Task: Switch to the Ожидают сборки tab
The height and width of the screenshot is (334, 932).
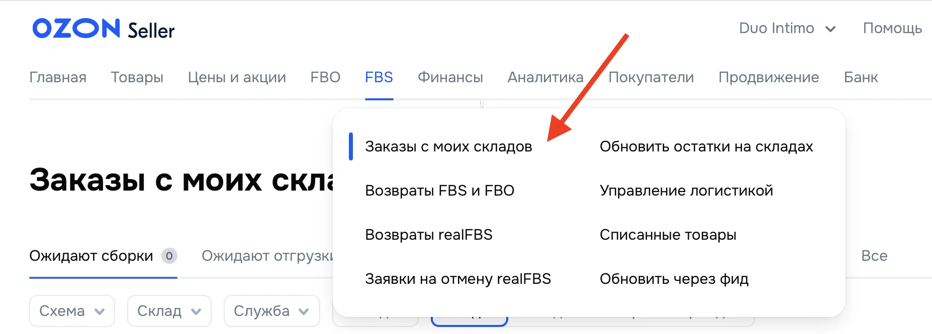Action: click(91, 256)
